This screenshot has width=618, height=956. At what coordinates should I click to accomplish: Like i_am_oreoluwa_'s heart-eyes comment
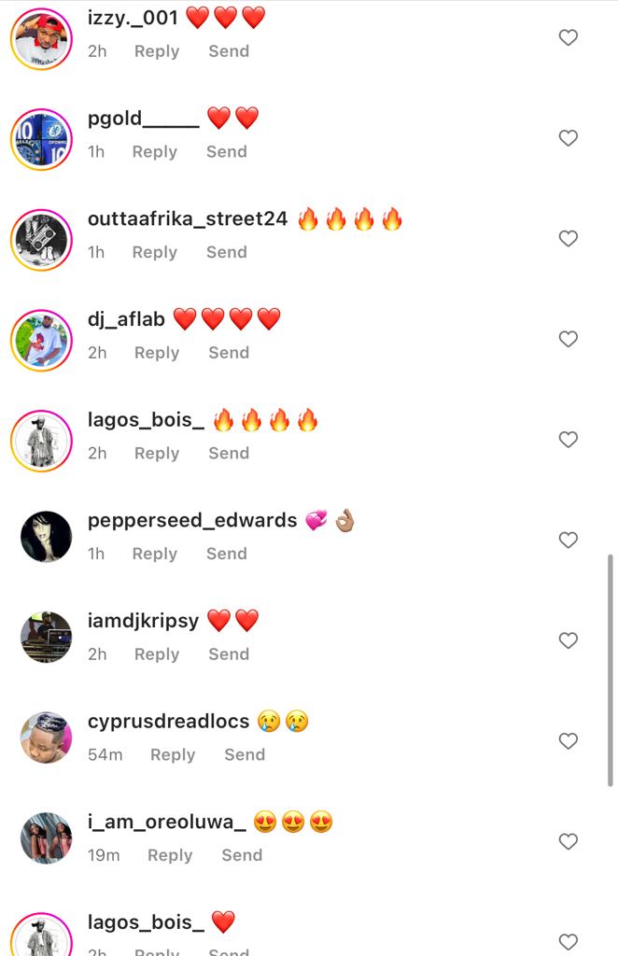click(568, 842)
